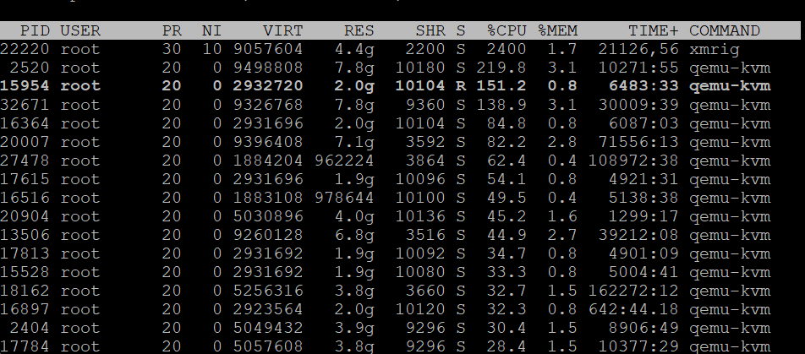Click PID 22220 in the process list
Screen dimensions: 805x354
pos(26,49)
